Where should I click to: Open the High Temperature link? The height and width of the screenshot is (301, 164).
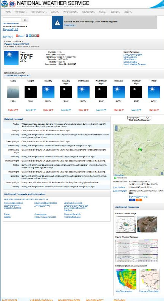(124, 292)
